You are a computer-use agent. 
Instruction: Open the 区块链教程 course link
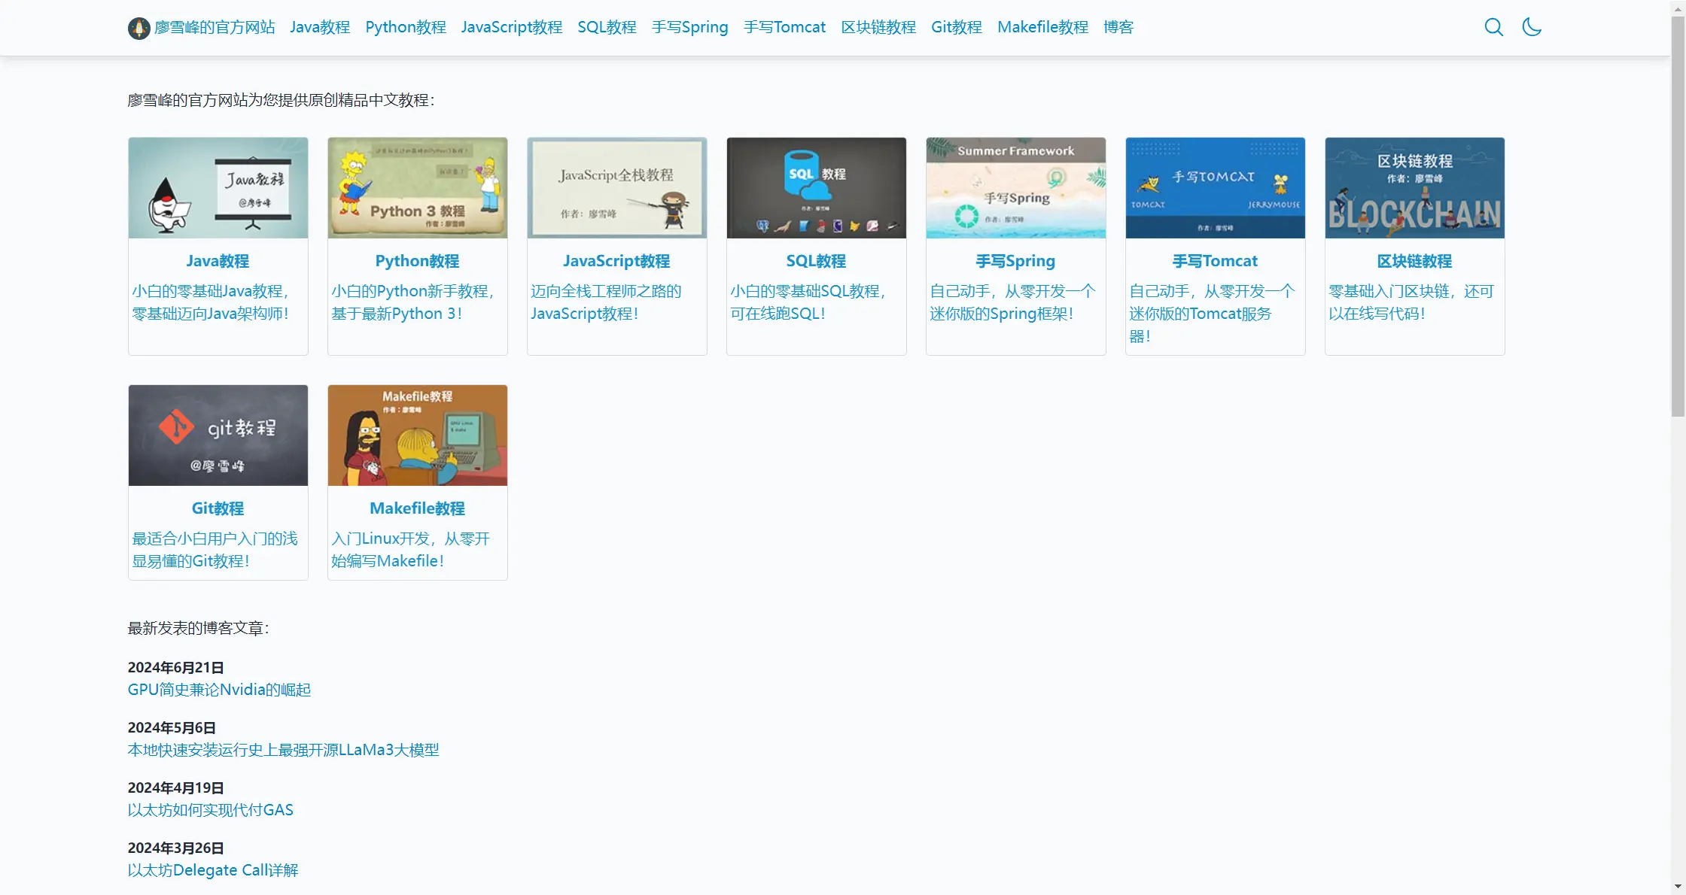(1414, 261)
